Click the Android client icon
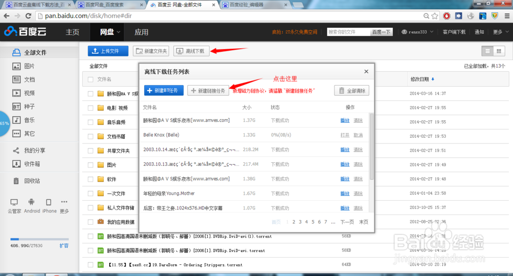Screen dimensions: 513x276 coord(31,202)
